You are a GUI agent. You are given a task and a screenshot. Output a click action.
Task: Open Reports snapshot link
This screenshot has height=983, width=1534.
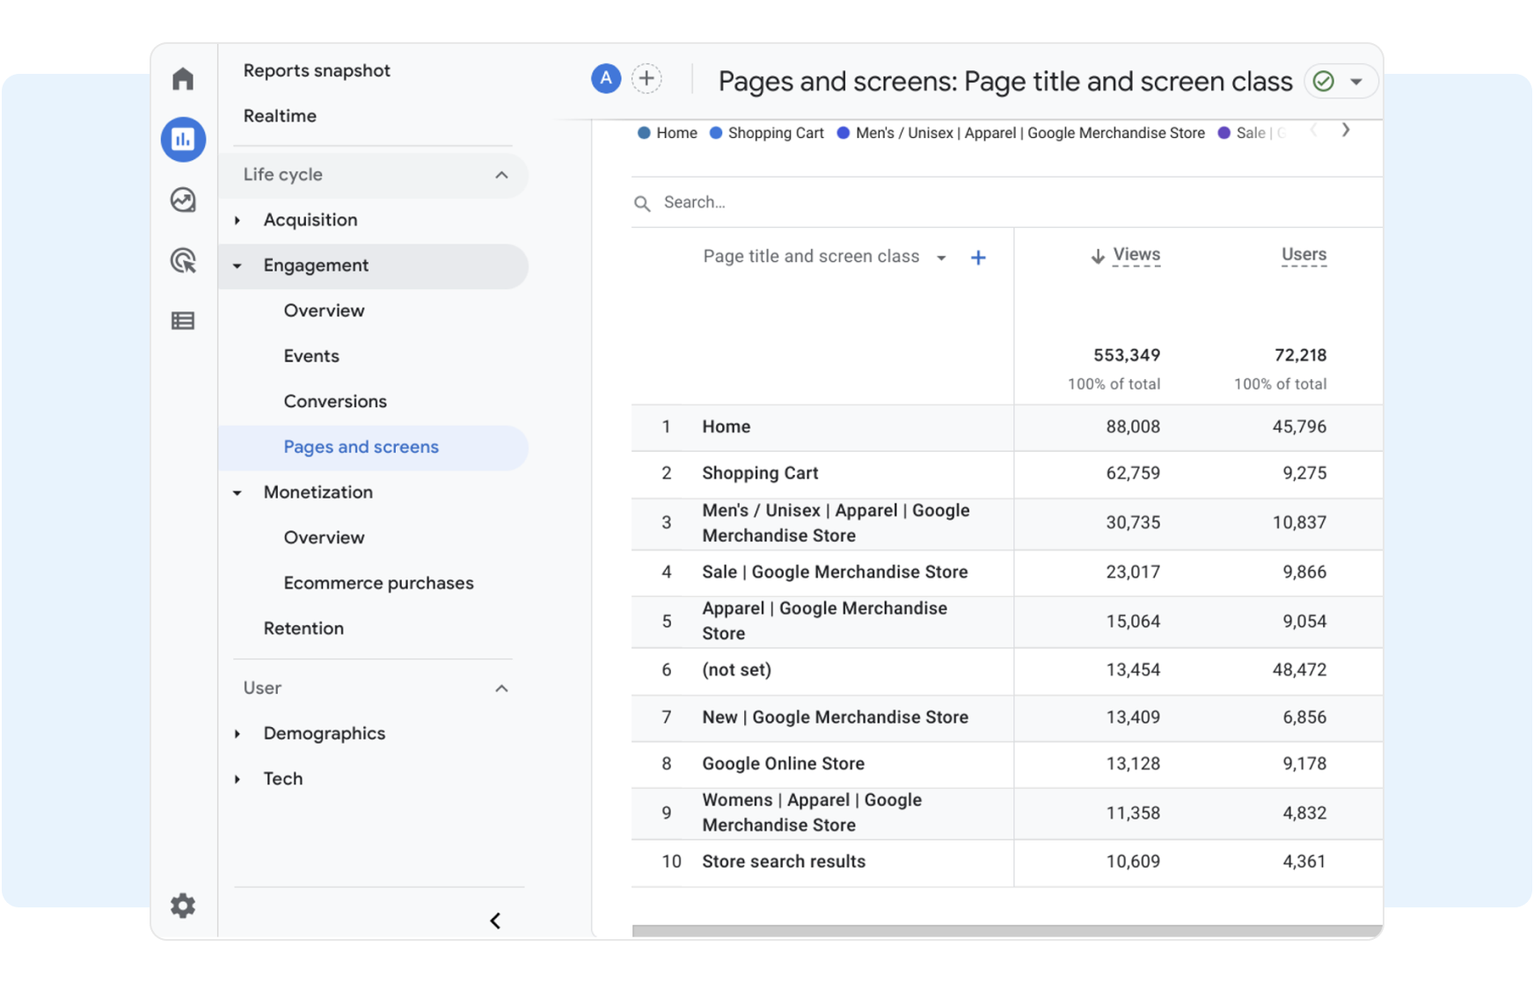coord(317,70)
